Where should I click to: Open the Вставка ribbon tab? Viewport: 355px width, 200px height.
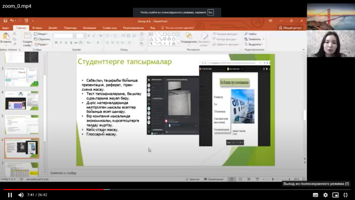[37, 28]
